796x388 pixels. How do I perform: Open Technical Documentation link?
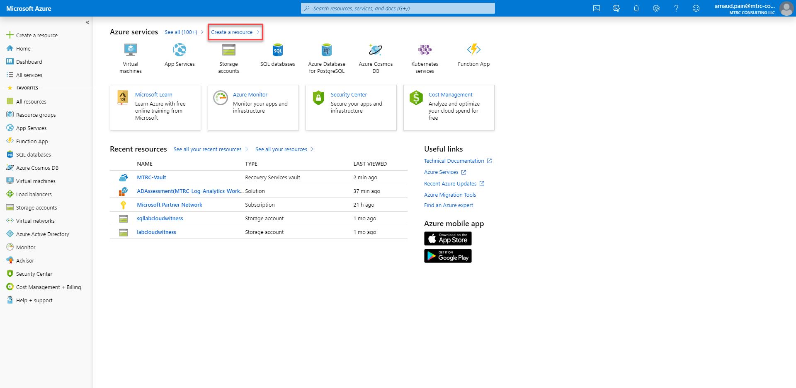tap(454, 161)
